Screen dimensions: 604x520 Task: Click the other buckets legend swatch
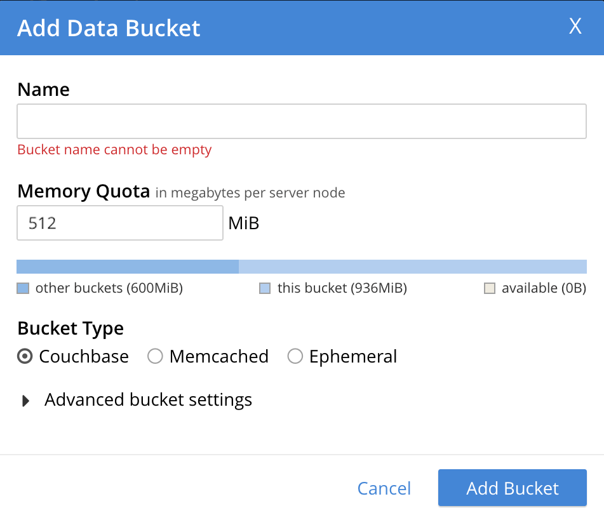pos(23,288)
